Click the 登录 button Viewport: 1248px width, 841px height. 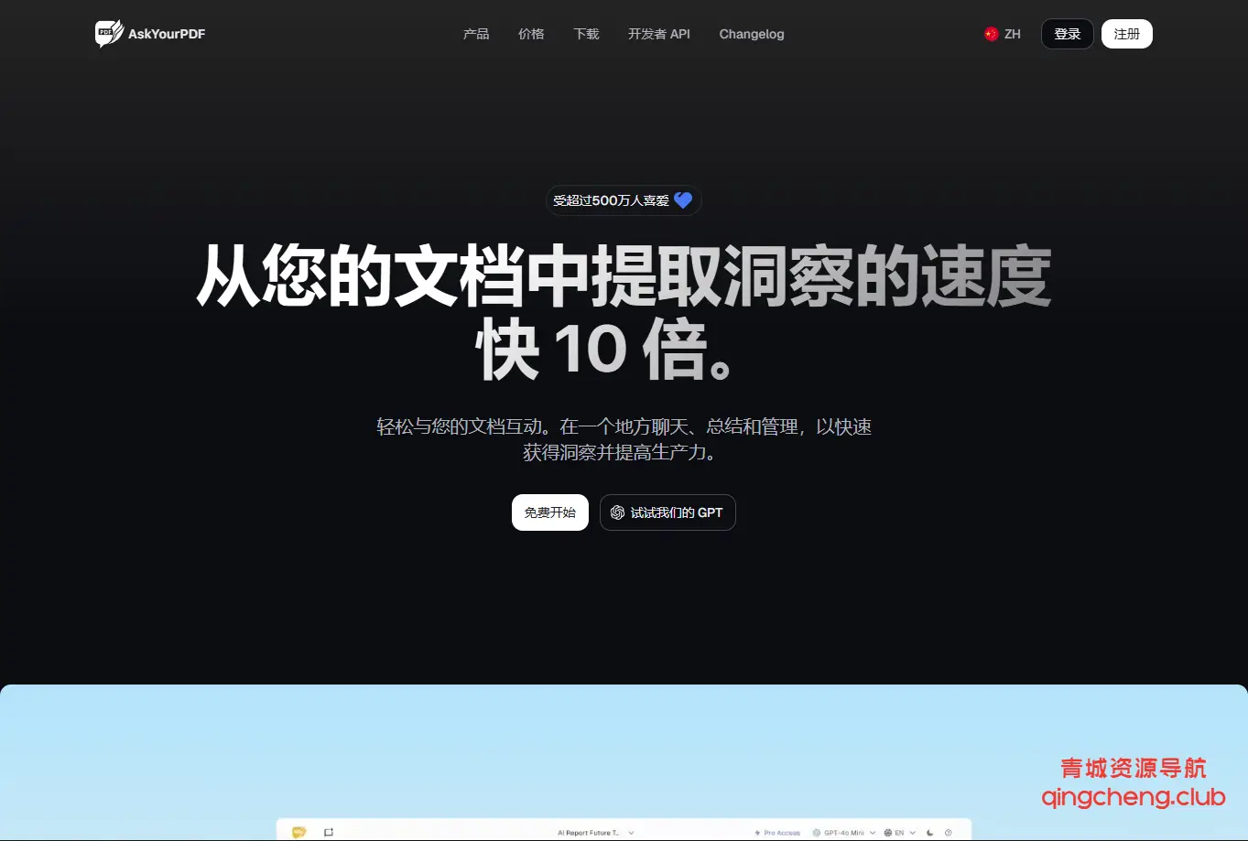tap(1067, 34)
